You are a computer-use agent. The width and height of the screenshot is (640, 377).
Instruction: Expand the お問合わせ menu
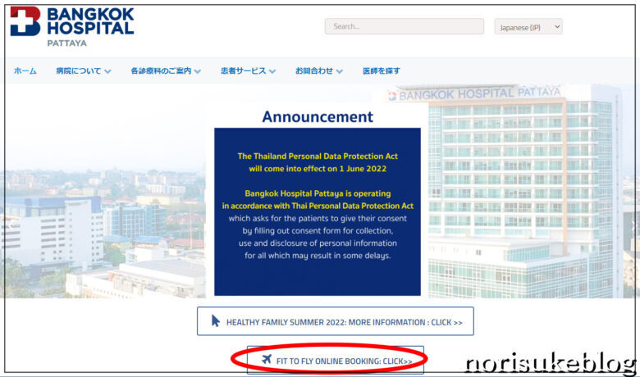(319, 71)
